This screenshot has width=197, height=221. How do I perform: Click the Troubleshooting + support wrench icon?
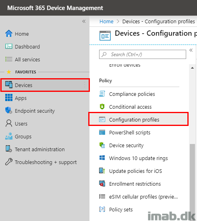tap(9, 162)
